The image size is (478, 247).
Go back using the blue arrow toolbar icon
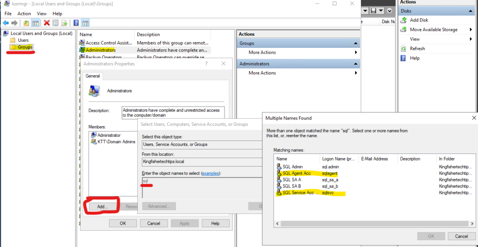click(6, 23)
